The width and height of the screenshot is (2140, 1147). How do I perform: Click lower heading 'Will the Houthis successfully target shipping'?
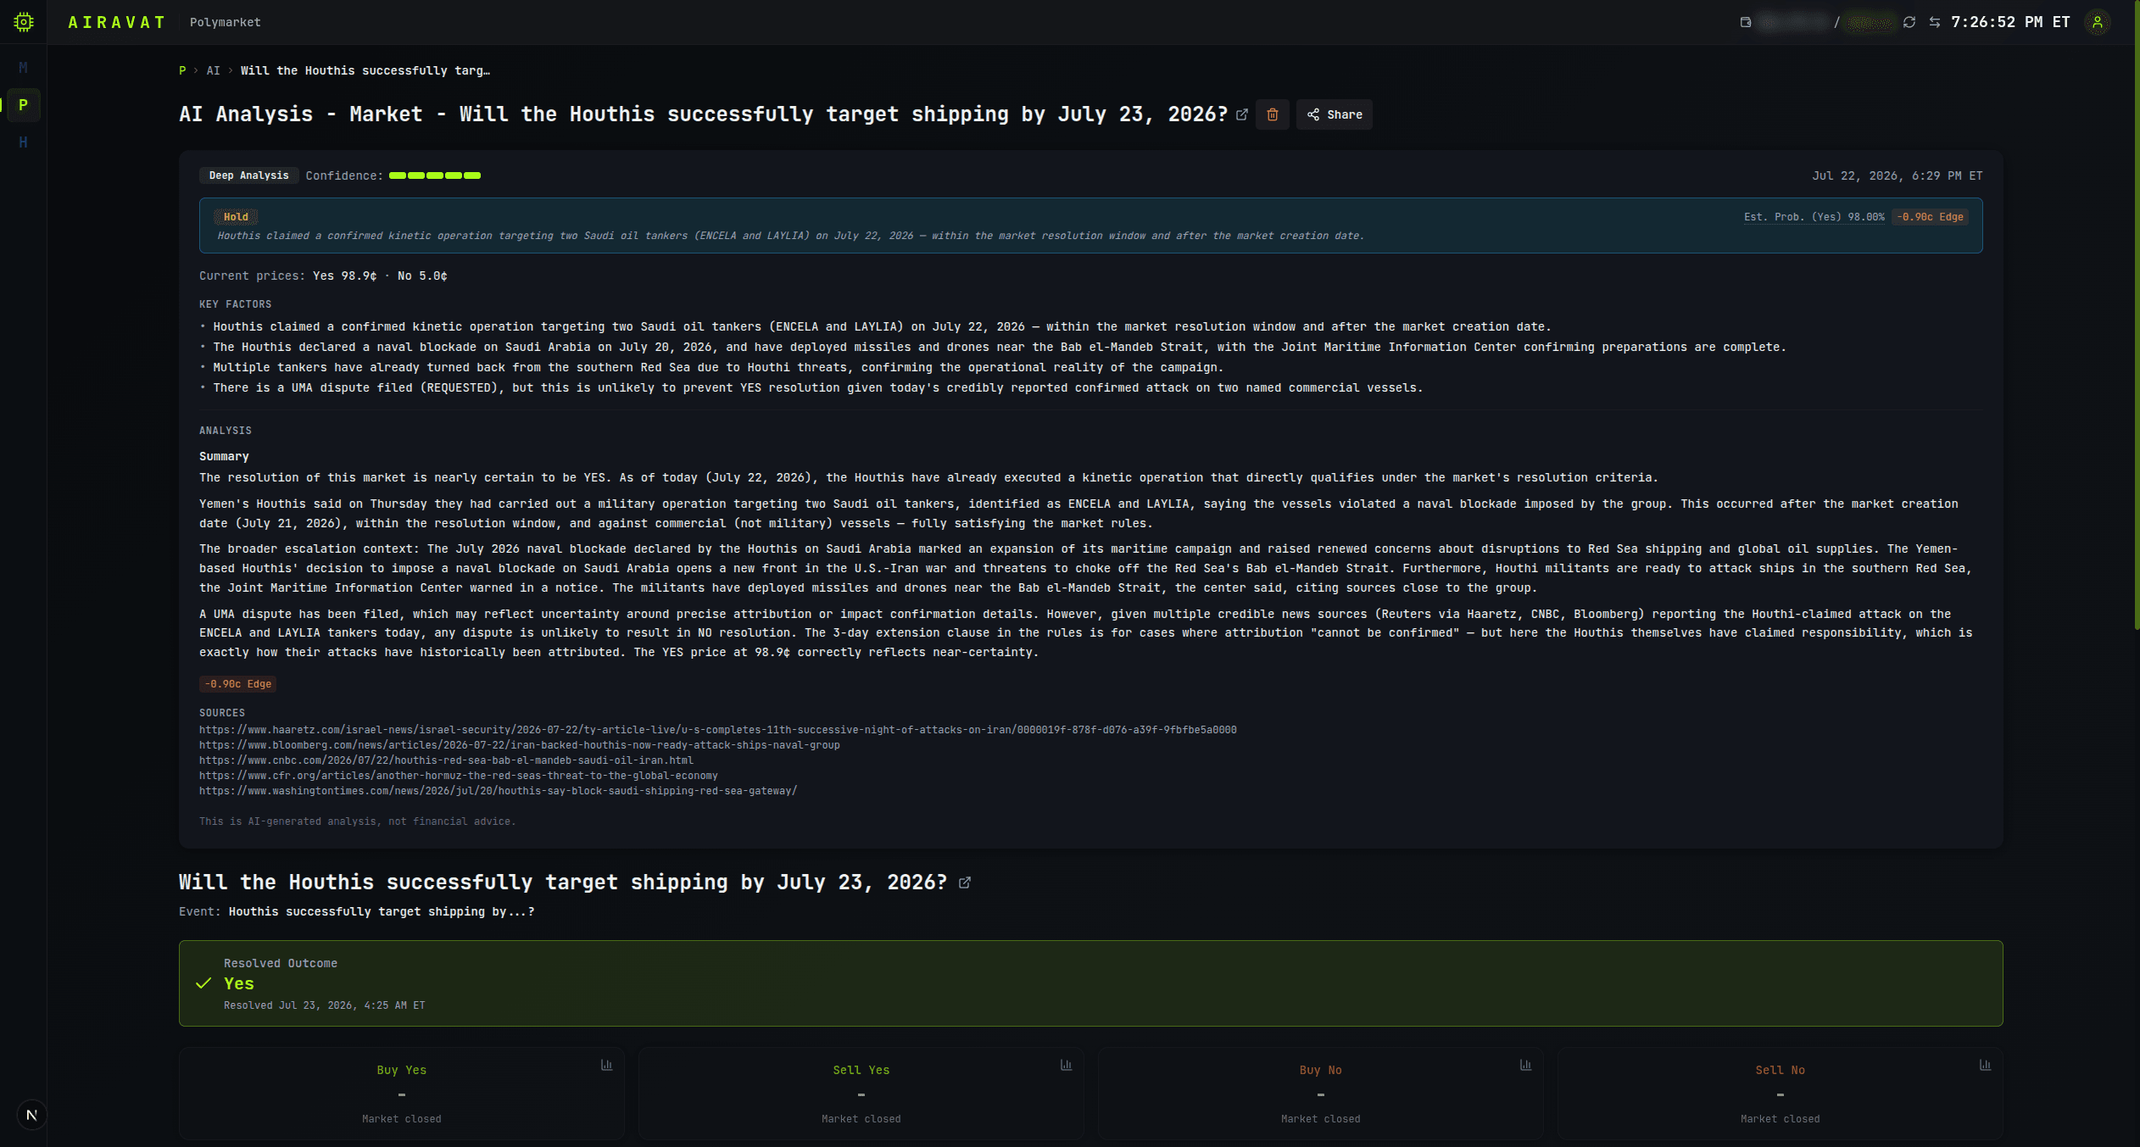563,883
